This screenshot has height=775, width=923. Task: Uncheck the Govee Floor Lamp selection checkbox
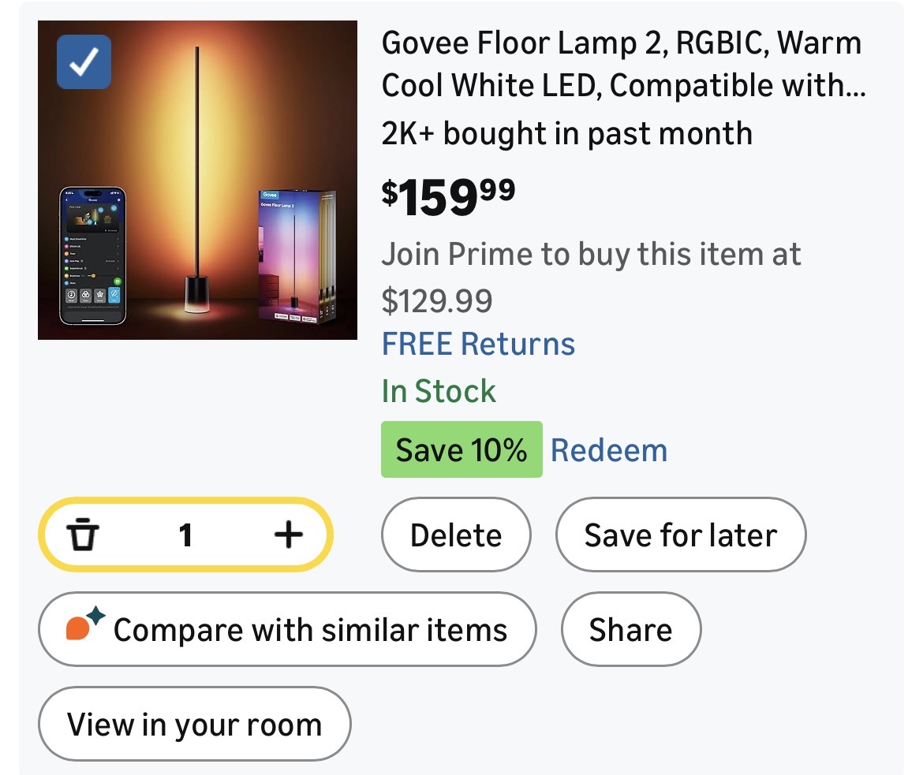coord(84,62)
